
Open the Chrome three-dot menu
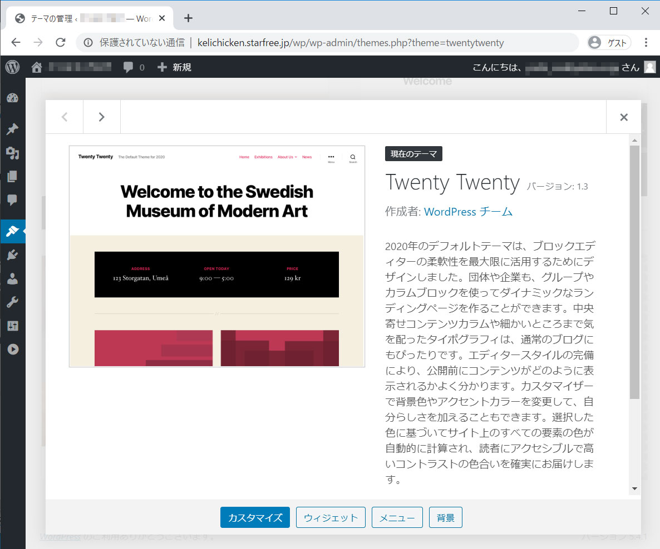(646, 42)
